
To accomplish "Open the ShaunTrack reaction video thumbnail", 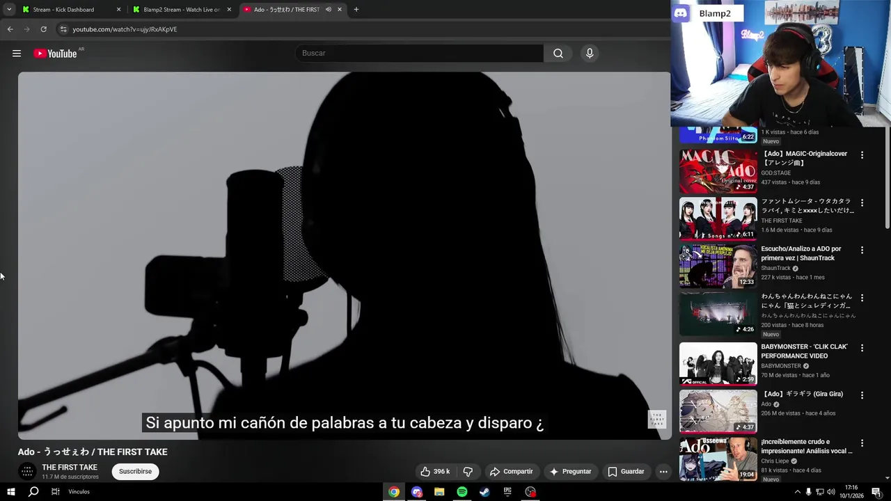I will click(x=718, y=266).
